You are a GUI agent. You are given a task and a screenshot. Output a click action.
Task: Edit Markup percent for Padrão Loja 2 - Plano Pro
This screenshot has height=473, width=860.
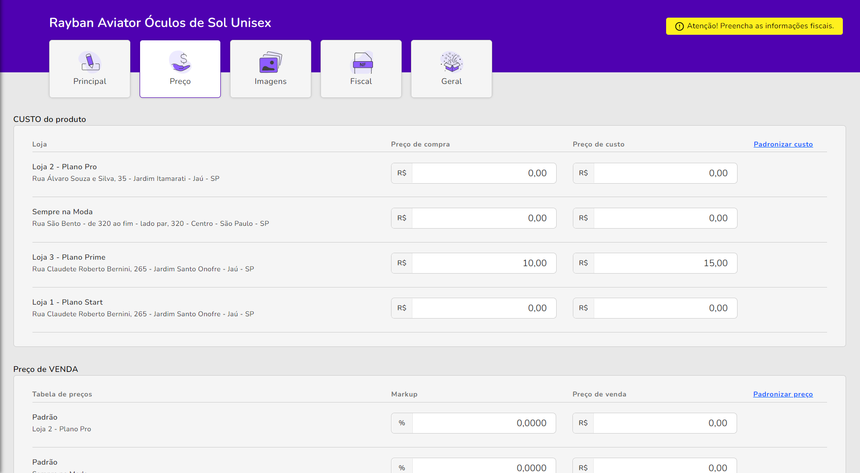474,423
